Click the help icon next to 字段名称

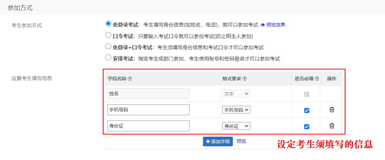[x=130, y=79]
